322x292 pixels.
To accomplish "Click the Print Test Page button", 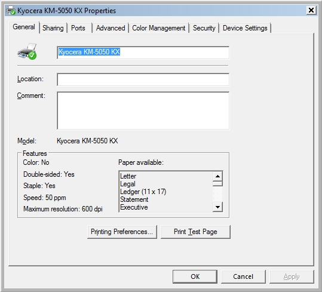I will [x=195, y=232].
